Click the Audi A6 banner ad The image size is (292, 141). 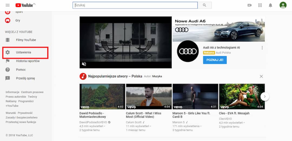(x=219, y=29)
